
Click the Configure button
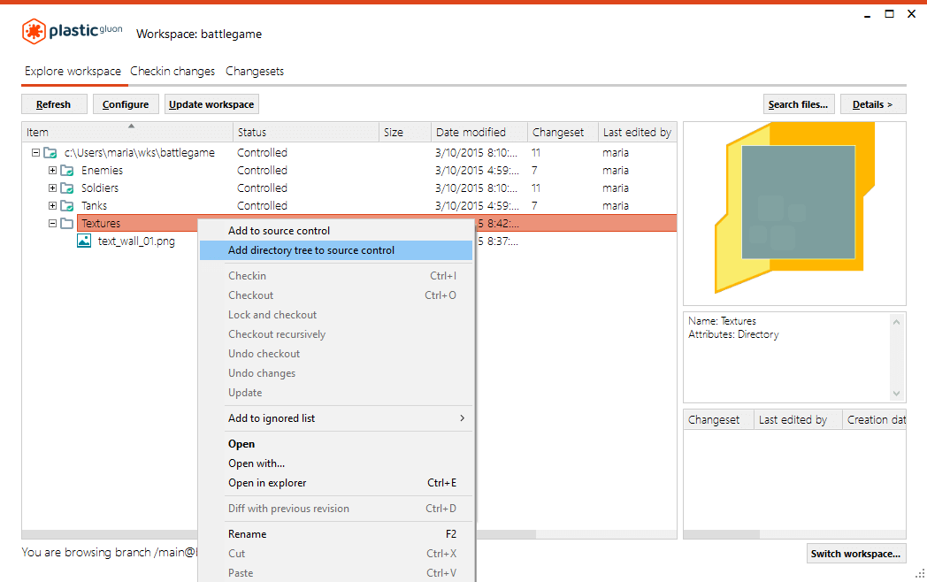[x=126, y=104]
